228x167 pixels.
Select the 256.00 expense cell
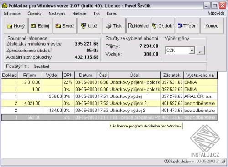(52, 96)
